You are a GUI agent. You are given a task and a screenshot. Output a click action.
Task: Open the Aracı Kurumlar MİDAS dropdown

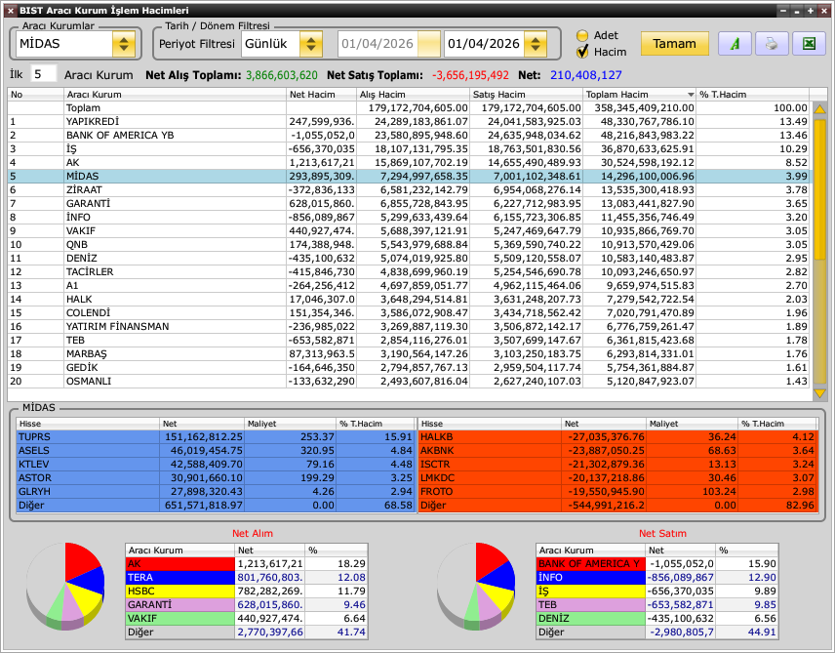[124, 44]
